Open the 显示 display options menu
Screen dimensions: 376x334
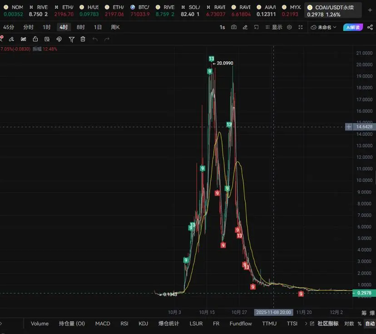click(x=274, y=27)
